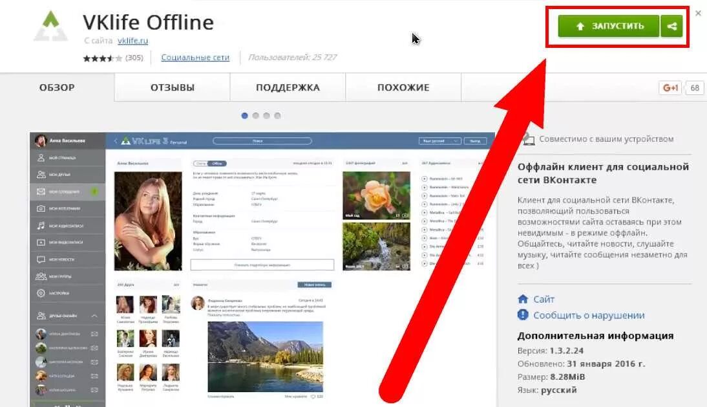The image size is (707, 407).
Task: Click the language value русский
Action: click(559, 390)
